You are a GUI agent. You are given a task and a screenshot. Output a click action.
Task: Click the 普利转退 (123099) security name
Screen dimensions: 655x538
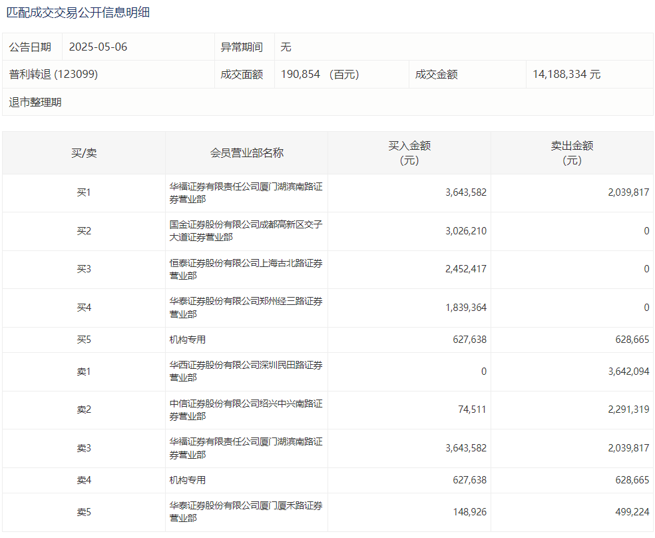[x=53, y=75]
